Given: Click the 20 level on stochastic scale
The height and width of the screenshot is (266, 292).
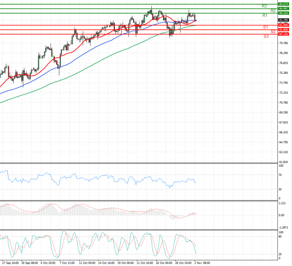Looking at the screenshot, I should coord(280,254).
